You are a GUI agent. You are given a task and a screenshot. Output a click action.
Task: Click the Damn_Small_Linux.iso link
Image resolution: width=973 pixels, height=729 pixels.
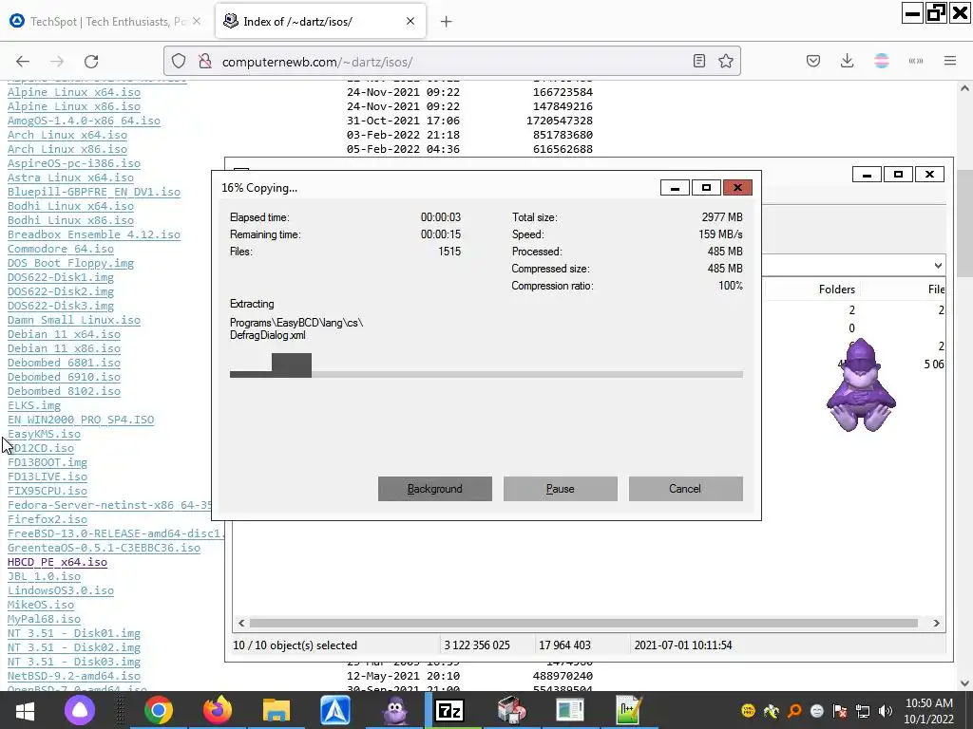point(74,321)
